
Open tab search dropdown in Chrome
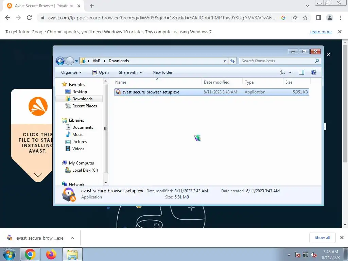click(x=307, y=6)
